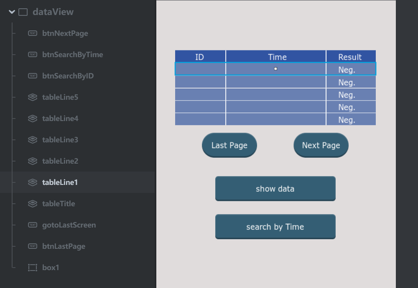Click the btnNextPage text widget icon
Image resolution: width=418 pixels, height=288 pixels.
(33, 33)
